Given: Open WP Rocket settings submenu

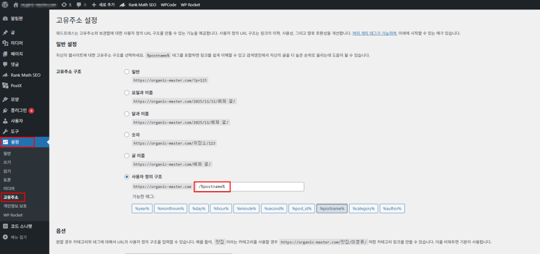Looking at the screenshot, I should 13,215.
